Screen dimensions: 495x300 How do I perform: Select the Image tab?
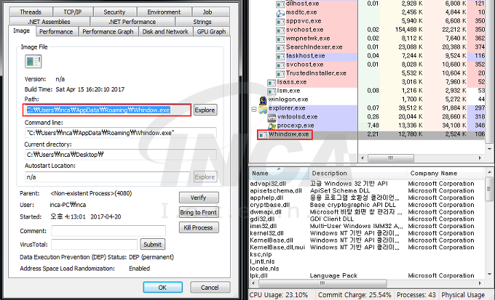click(22, 31)
